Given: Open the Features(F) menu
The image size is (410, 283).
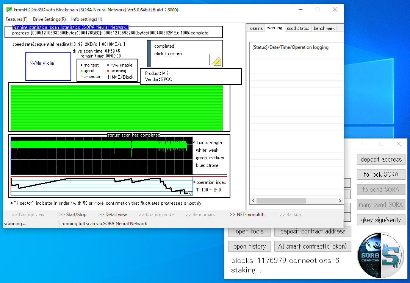Looking at the screenshot, I should click(x=16, y=19).
